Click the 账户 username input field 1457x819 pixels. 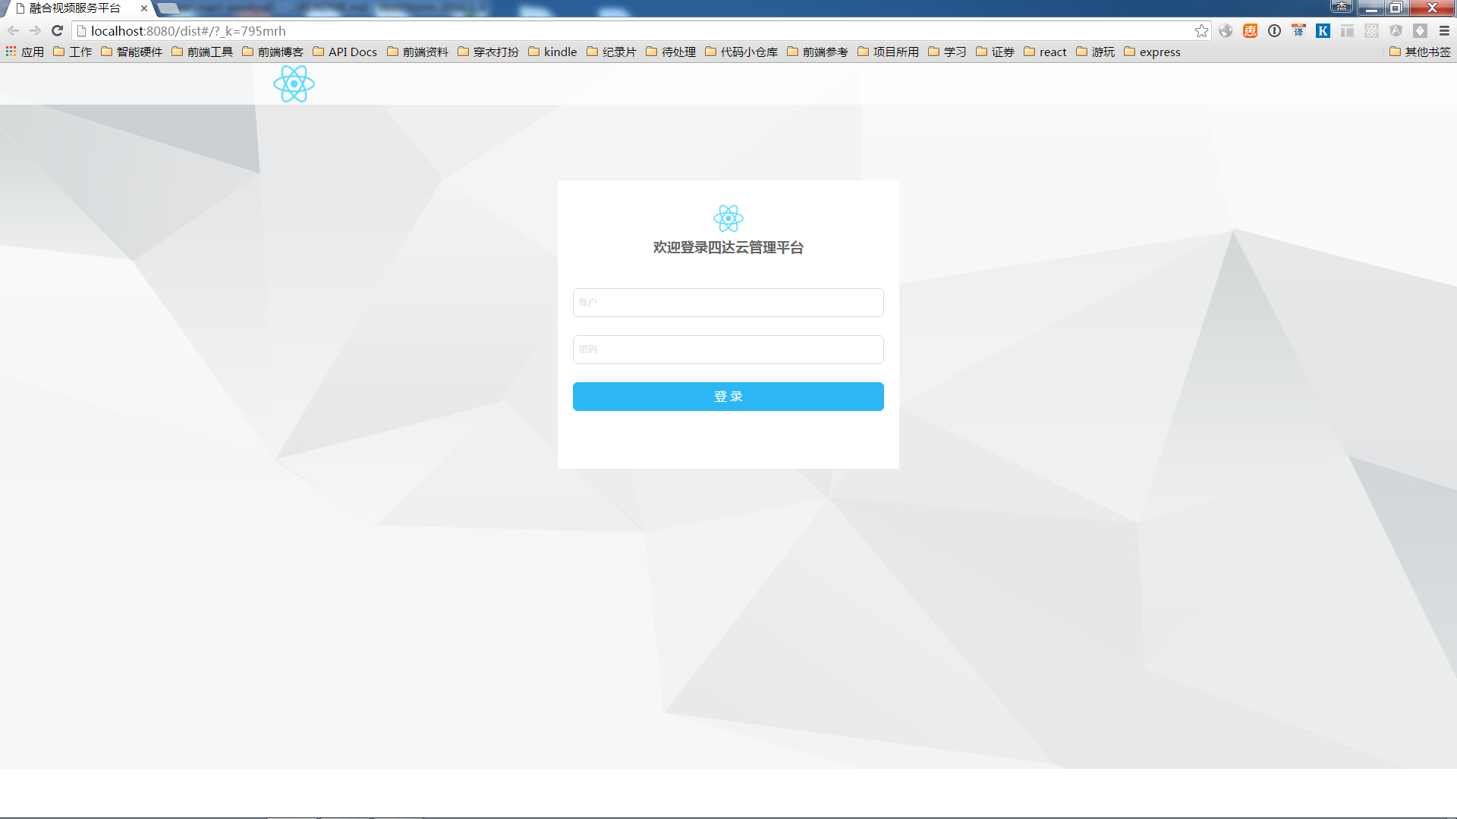(x=728, y=303)
